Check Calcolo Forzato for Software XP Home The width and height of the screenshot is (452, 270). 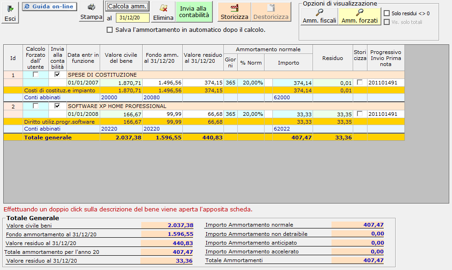[x=36, y=106]
